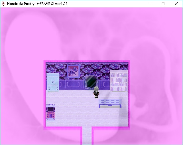183x145 pixels.
Task: Click the purple bench table
Action: pos(110,104)
